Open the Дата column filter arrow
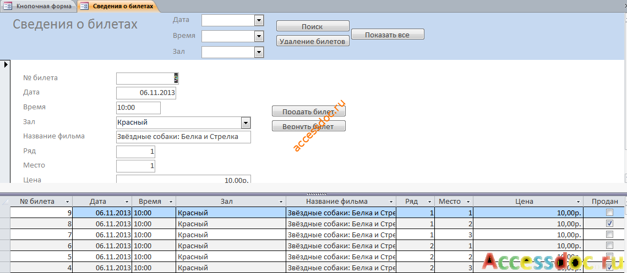The width and height of the screenshot is (627, 273). click(x=127, y=202)
